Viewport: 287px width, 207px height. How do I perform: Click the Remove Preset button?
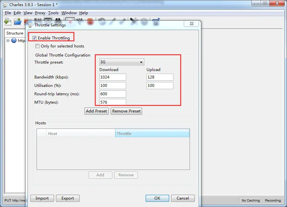point(126,111)
